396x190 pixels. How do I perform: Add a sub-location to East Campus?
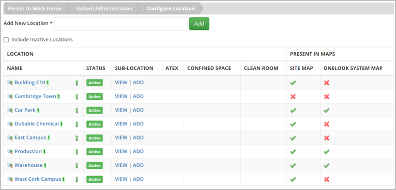coord(138,138)
